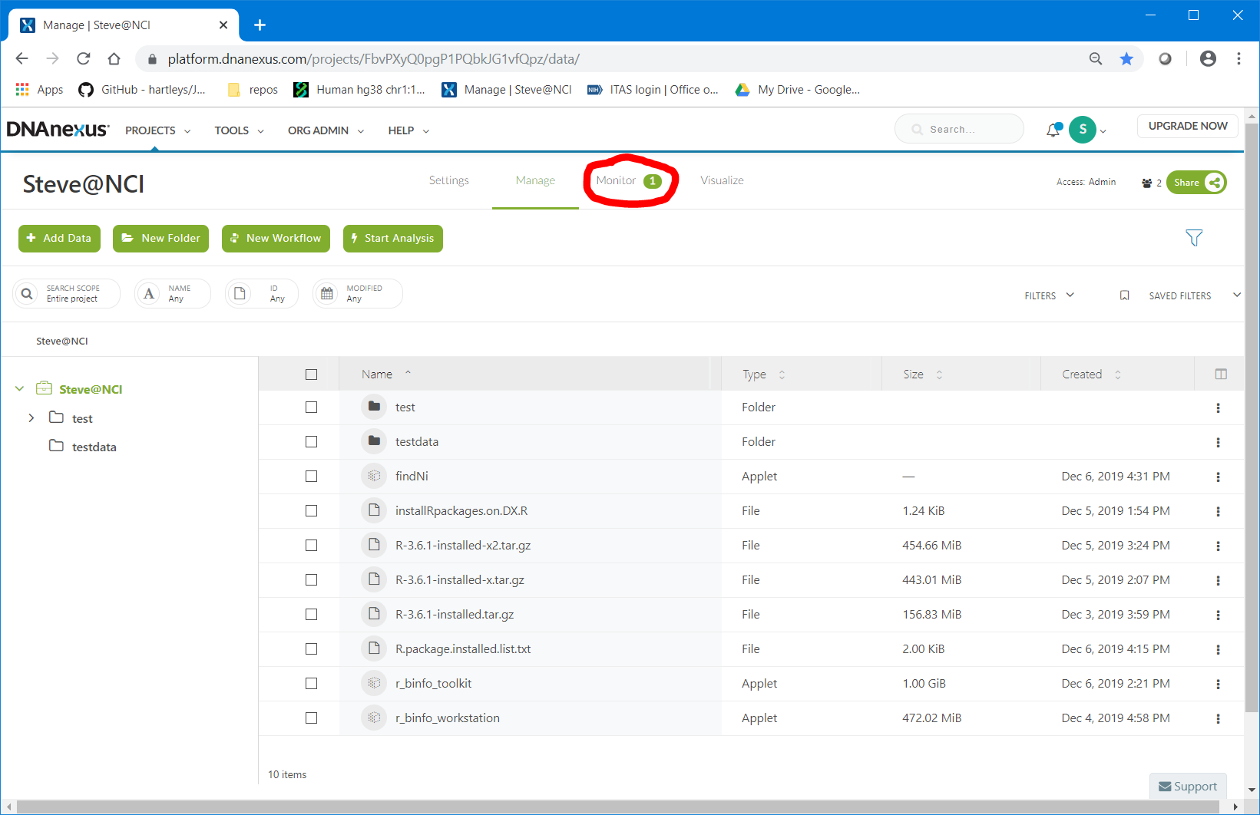Open the row actions menu for findNi
Image resolution: width=1260 pixels, height=815 pixels.
point(1218,477)
